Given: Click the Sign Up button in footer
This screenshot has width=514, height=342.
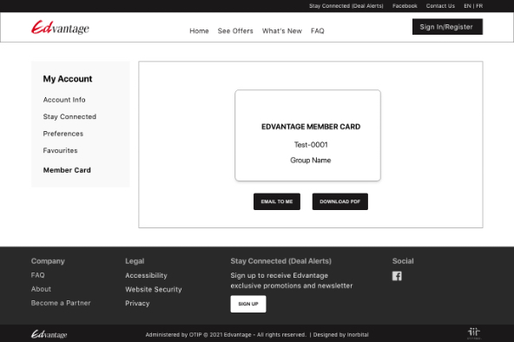Looking at the screenshot, I should tap(248, 304).
